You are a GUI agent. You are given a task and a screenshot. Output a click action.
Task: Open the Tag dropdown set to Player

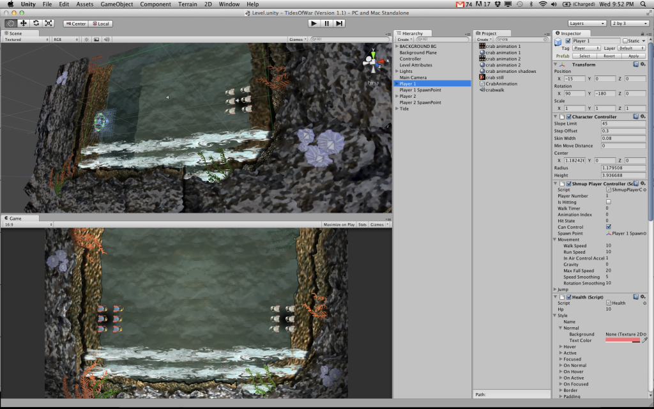(586, 49)
